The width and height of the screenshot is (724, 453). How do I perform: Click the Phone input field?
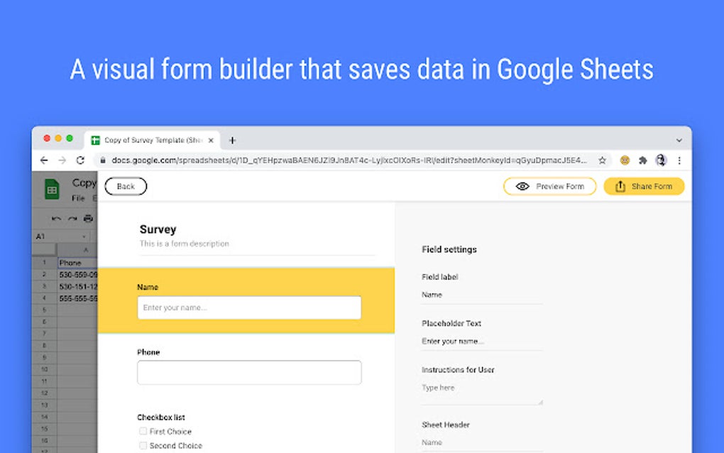point(249,373)
